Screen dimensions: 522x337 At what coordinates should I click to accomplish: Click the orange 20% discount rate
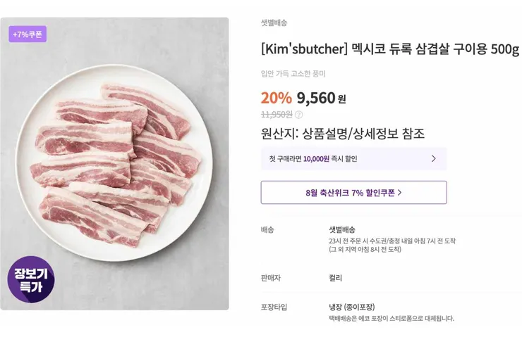coord(276,98)
